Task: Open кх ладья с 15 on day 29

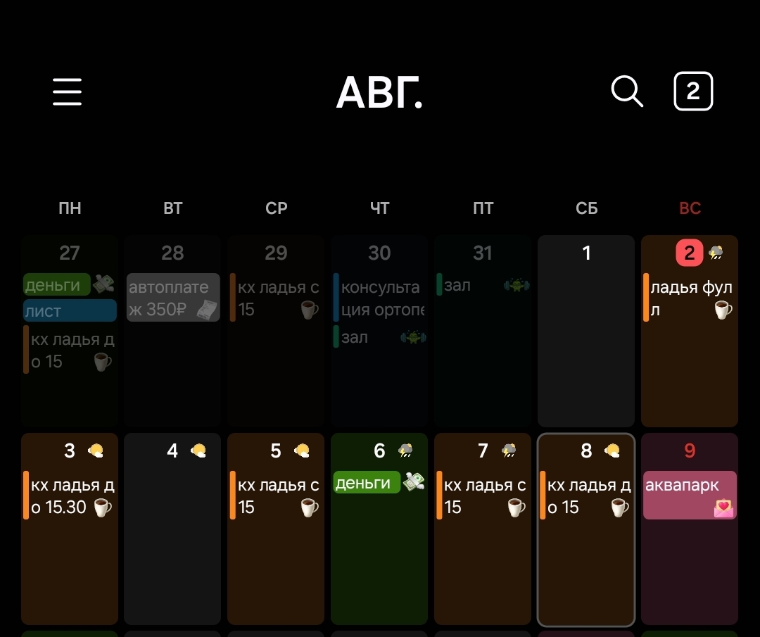Action: coord(277,298)
